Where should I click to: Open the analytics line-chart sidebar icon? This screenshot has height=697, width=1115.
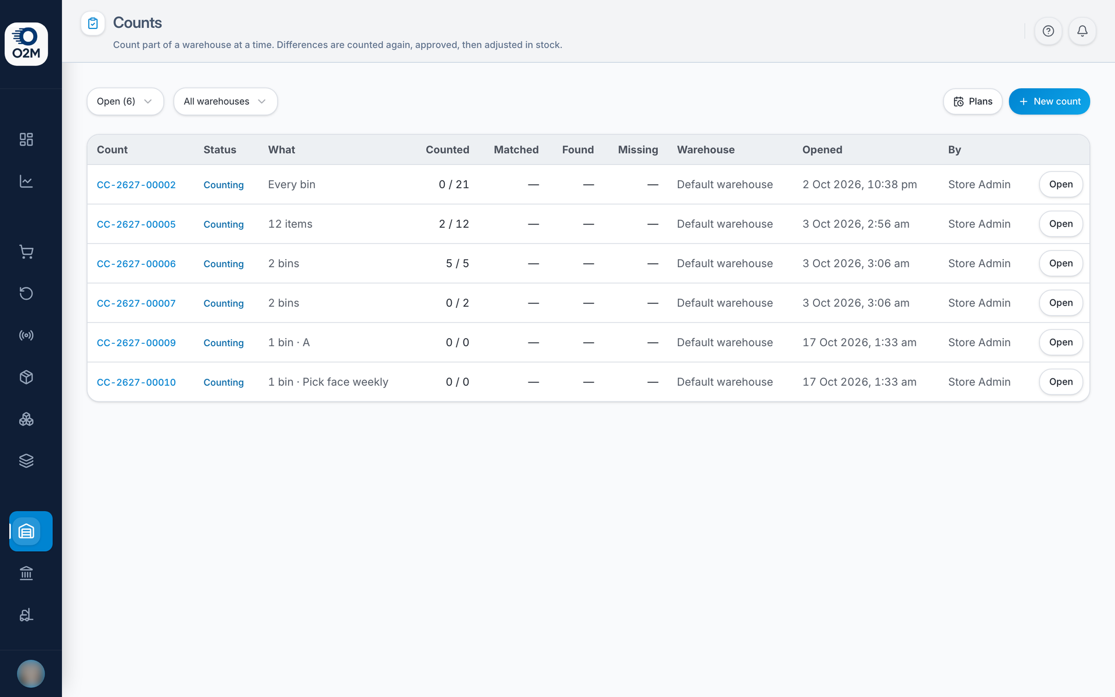click(x=26, y=181)
